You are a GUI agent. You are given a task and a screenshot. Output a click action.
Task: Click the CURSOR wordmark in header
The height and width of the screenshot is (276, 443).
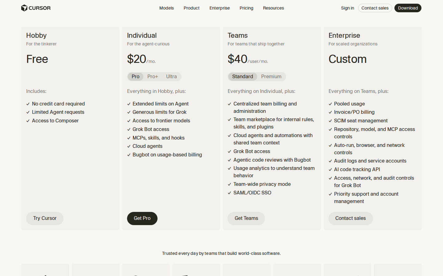click(40, 8)
